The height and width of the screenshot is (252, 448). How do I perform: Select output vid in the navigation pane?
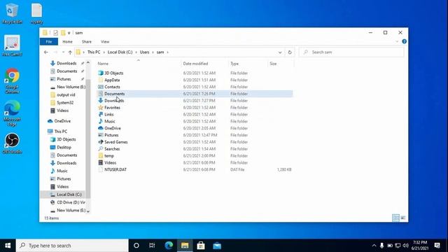(66, 95)
